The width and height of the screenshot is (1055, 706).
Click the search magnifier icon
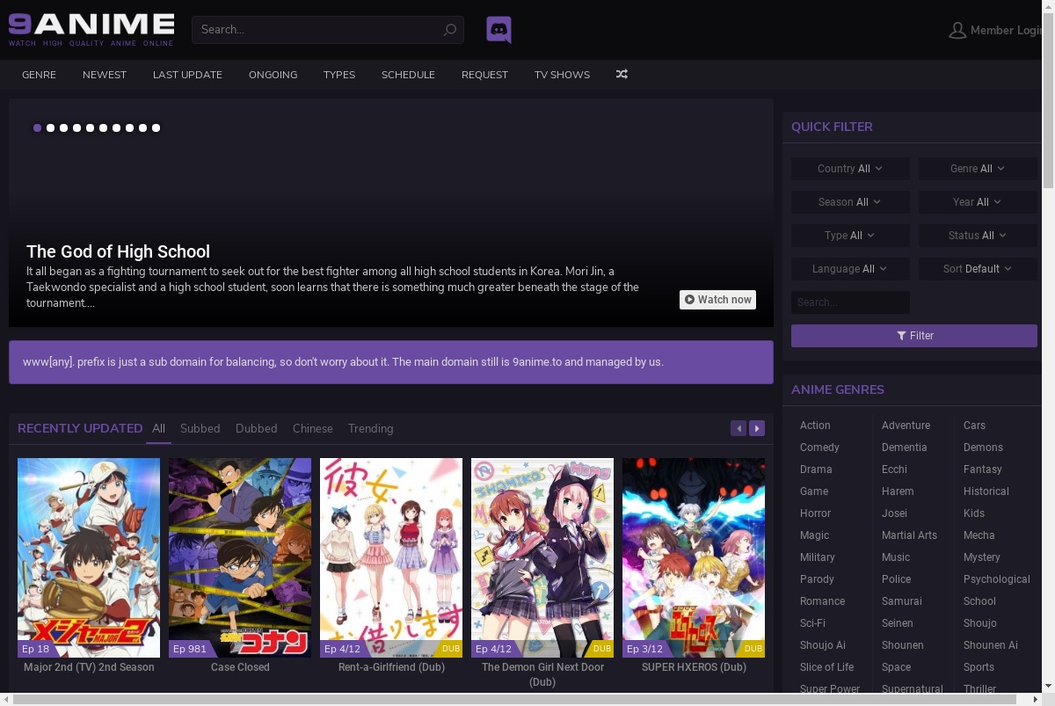pyautogui.click(x=449, y=30)
